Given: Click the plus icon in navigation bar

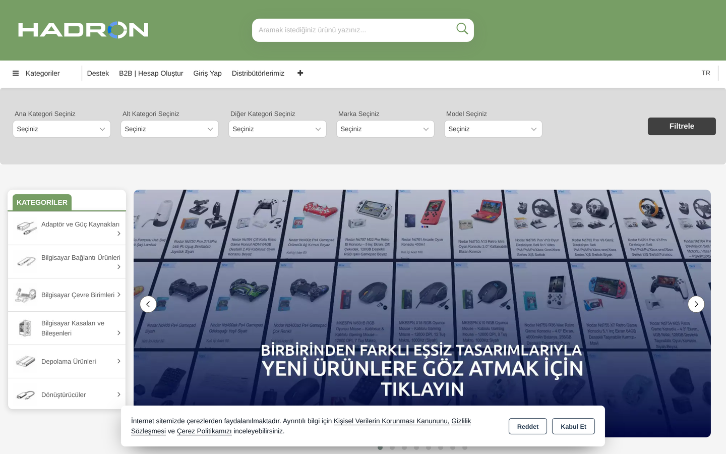Looking at the screenshot, I should tap(300, 73).
